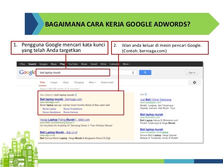Open Calendar in the top black bar

(x=115, y=64)
